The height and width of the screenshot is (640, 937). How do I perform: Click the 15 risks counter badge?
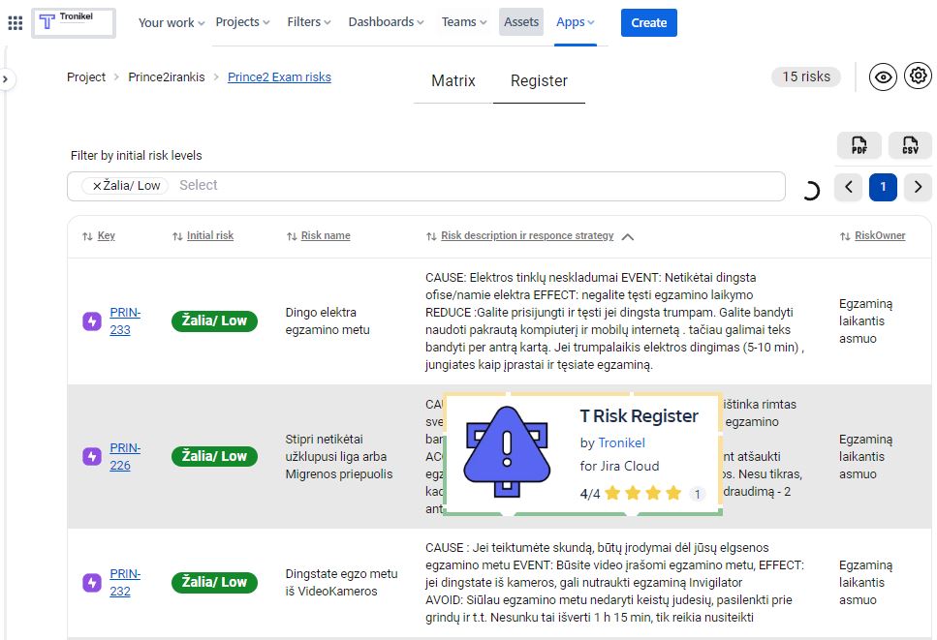(x=806, y=76)
